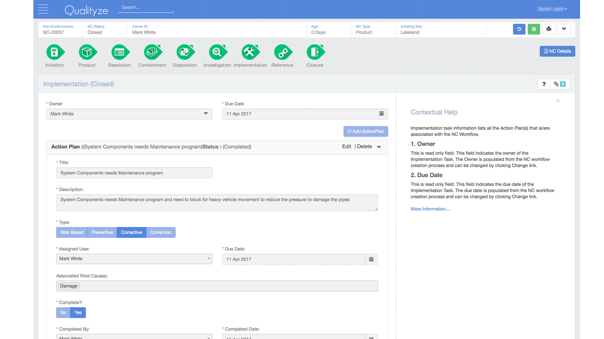The image size is (604, 339).
Task: Click the green add icon button
Action: click(534, 29)
